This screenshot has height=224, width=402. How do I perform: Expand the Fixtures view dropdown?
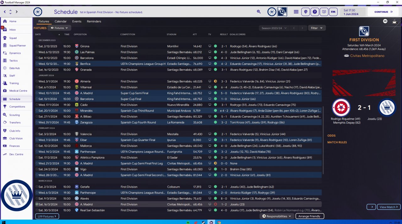(59, 28)
